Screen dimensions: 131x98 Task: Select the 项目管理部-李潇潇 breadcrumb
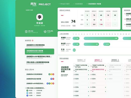coord(94,4)
